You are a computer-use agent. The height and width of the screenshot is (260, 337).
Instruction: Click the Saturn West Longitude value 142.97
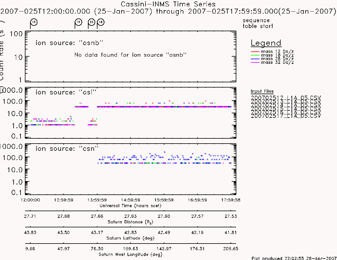coord(164,249)
